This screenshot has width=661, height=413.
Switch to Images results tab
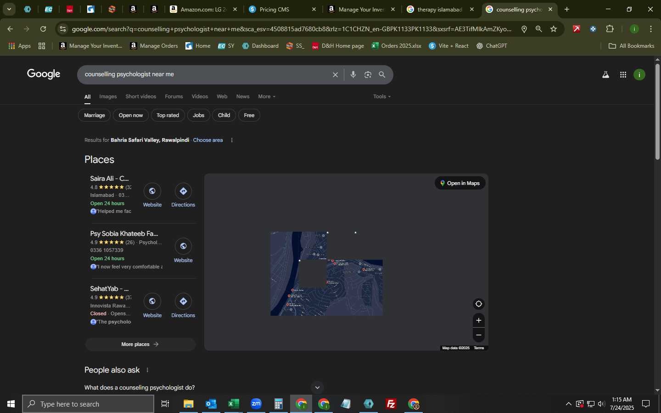[x=108, y=96]
